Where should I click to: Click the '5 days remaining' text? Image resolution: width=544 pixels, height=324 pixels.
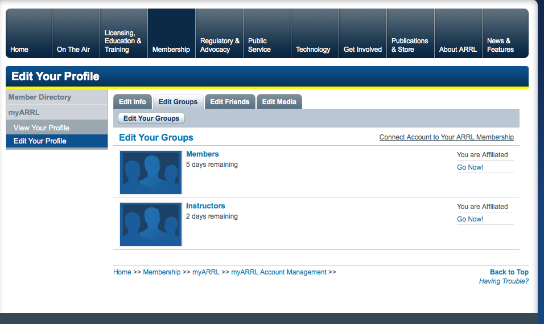(x=212, y=164)
